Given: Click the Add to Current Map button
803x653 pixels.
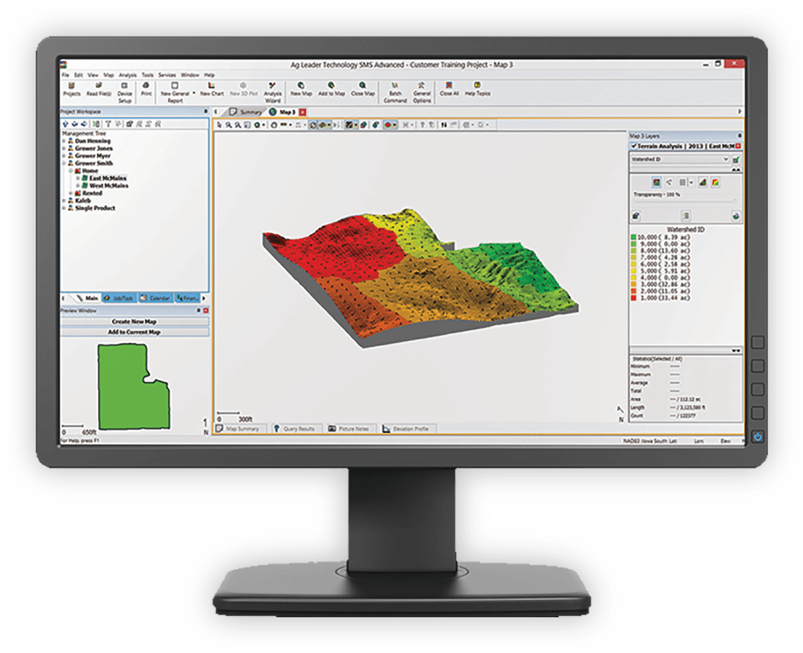Looking at the screenshot, I should [135, 332].
